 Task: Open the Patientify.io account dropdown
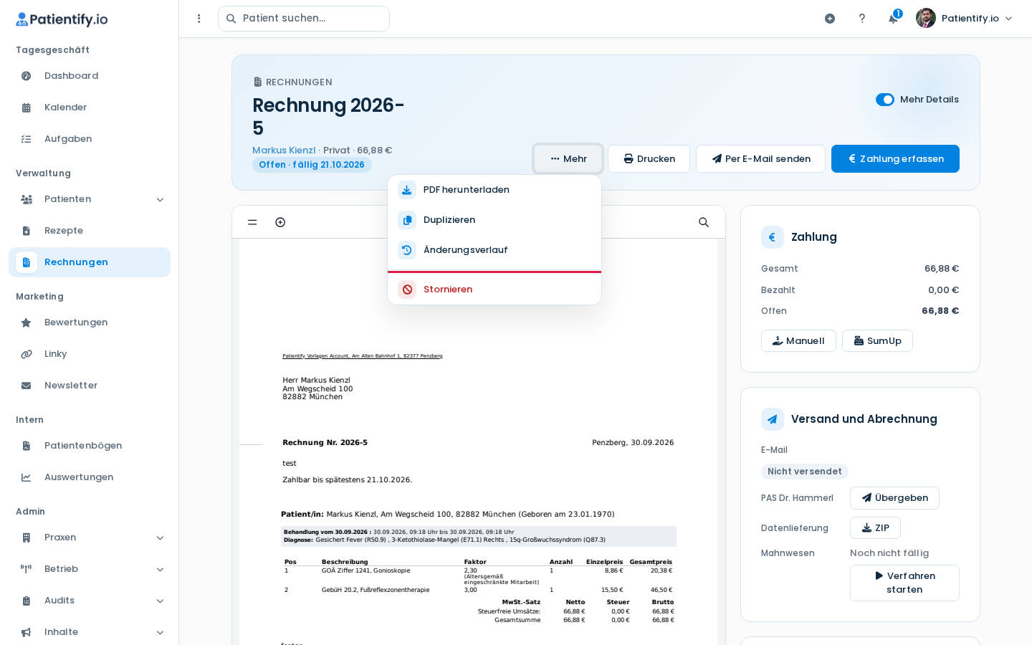point(965,19)
